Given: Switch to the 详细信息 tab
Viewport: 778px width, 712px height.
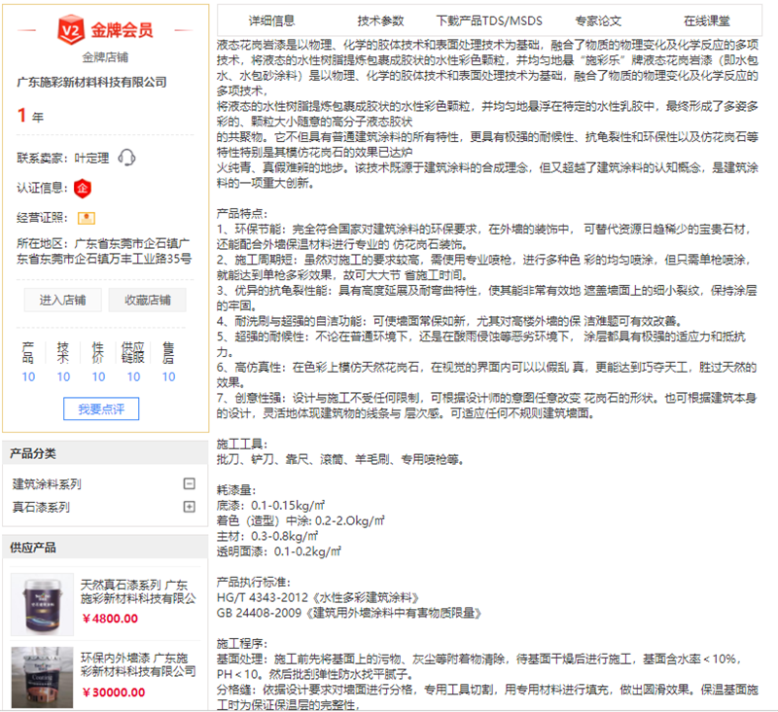Looking at the screenshot, I should point(271,20).
